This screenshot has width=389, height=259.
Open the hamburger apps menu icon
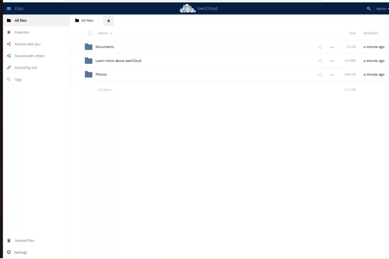pos(9,9)
